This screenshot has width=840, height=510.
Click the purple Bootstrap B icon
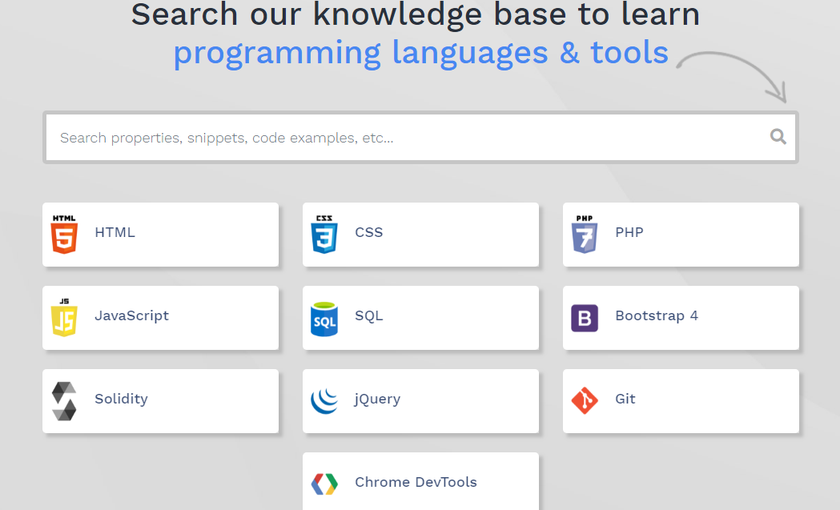click(585, 318)
